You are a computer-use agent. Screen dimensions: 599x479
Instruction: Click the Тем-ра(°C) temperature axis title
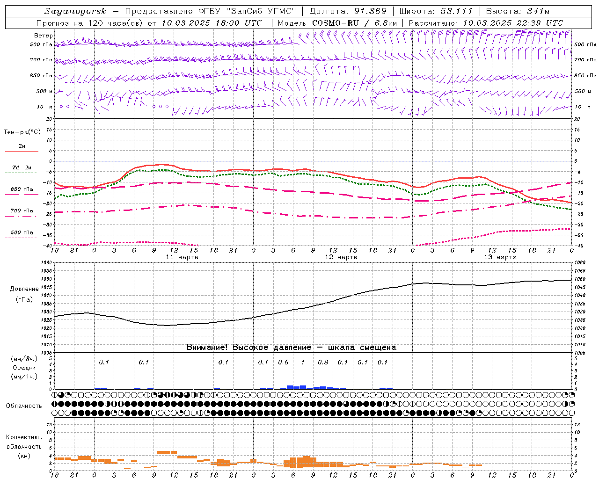22,132
